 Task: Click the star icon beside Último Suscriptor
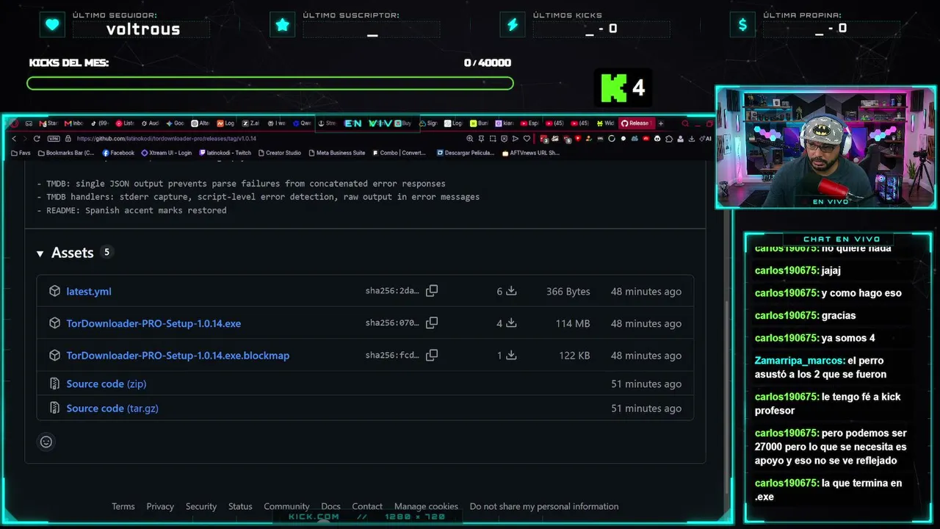pyautogui.click(x=282, y=25)
